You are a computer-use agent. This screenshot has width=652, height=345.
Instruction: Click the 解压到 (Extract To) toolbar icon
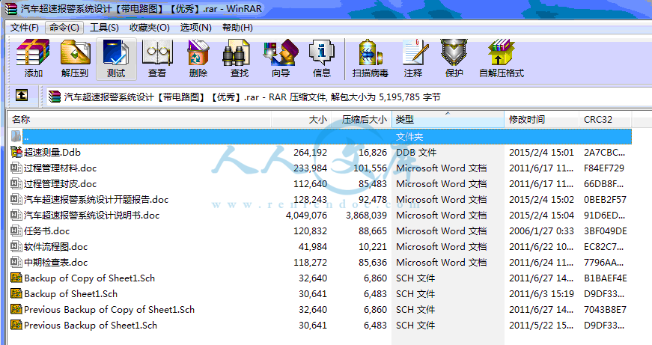click(x=75, y=52)
